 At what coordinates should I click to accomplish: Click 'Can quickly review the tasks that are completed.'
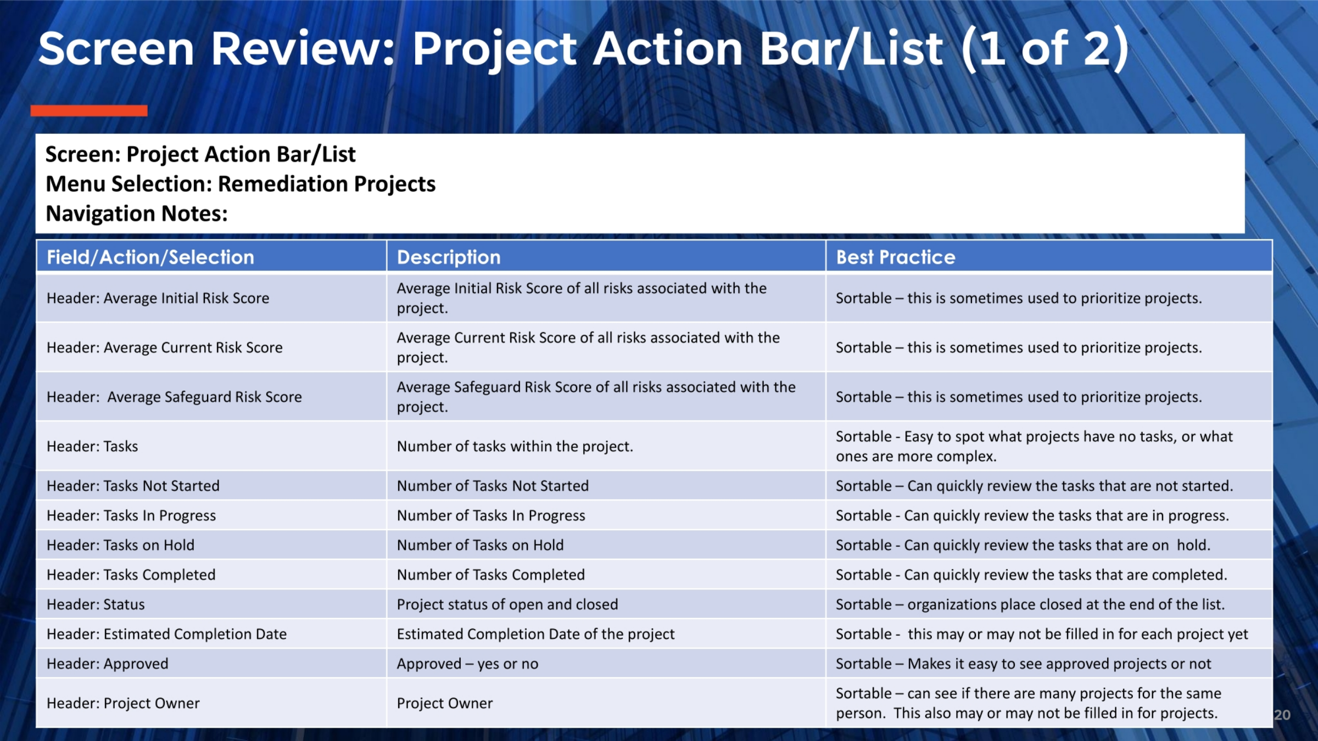coord(1065,575)
